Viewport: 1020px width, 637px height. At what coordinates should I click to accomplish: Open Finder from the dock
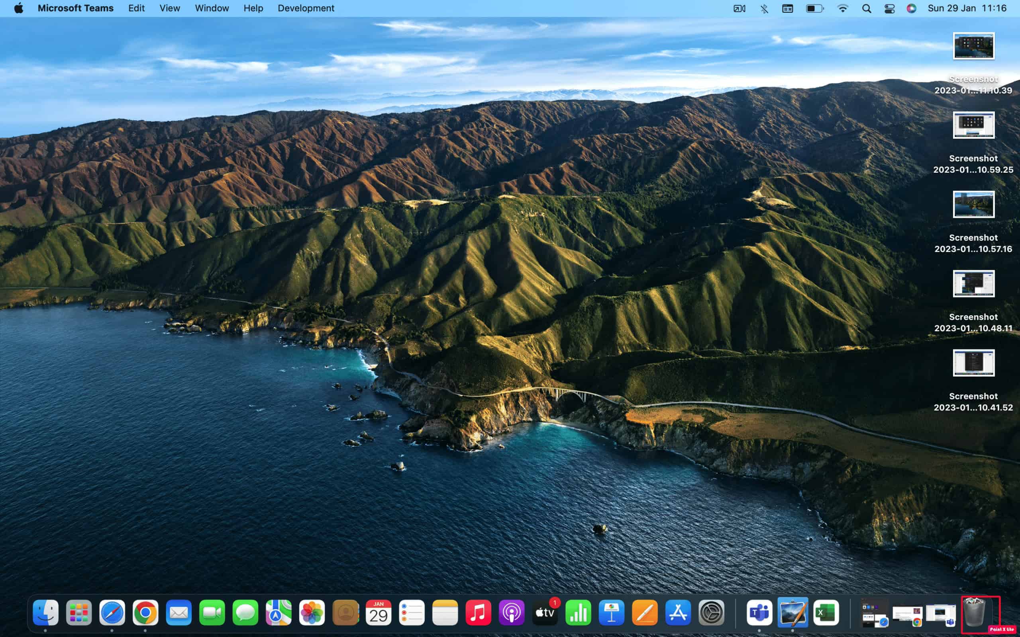[45, 613]
